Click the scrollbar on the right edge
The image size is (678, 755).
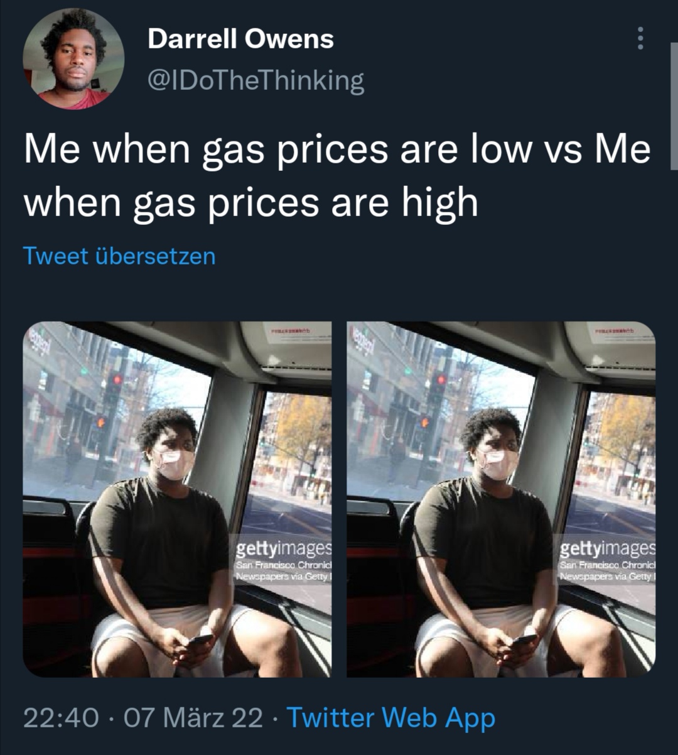tap(674, 107)
